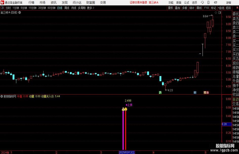This screenshot has height=154, width=239.
Task: Click the 4.23 low price label
Action: pos(170,90)
